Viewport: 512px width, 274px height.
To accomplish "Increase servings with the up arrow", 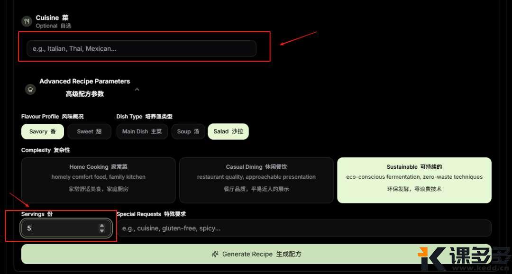I will point(102,226).
